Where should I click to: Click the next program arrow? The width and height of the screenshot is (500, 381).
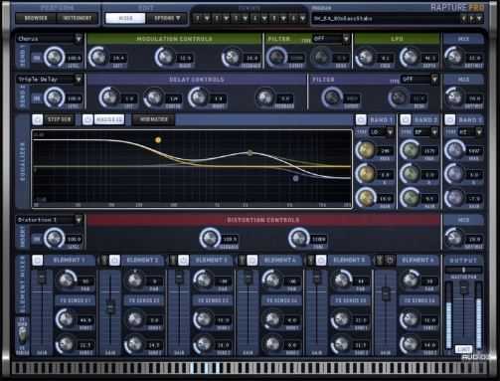click(x=471, y=19)
